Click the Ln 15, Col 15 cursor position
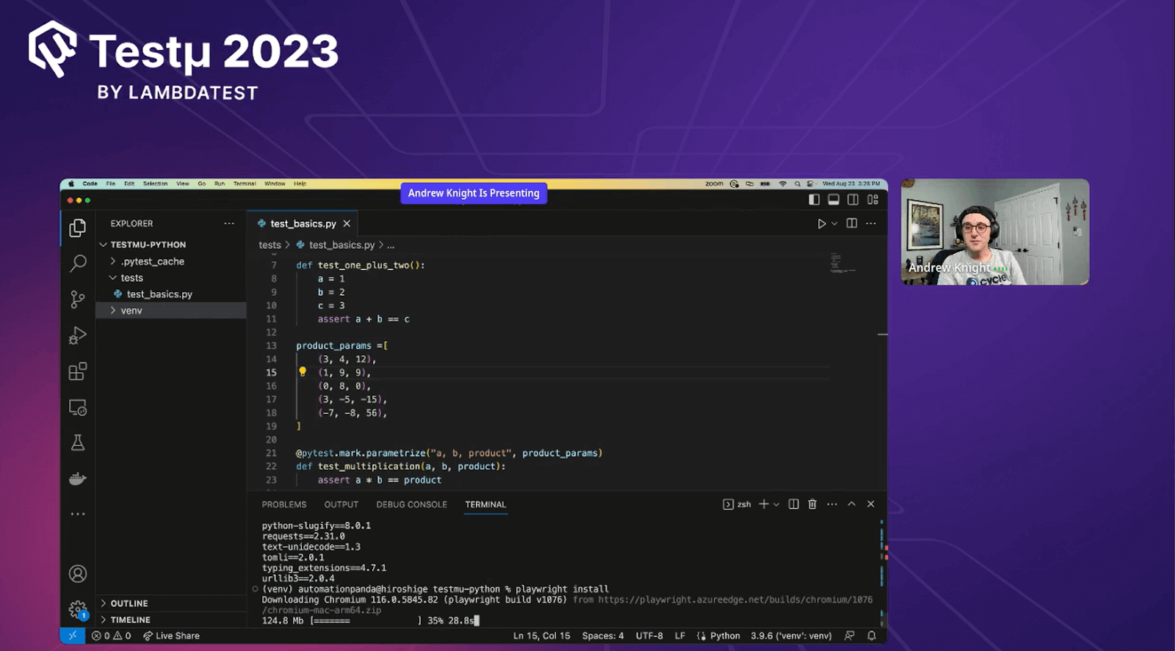 coord(541,636)
